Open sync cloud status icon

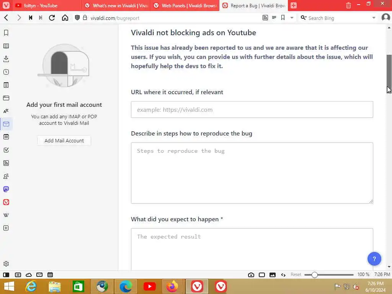click(29, 275)
